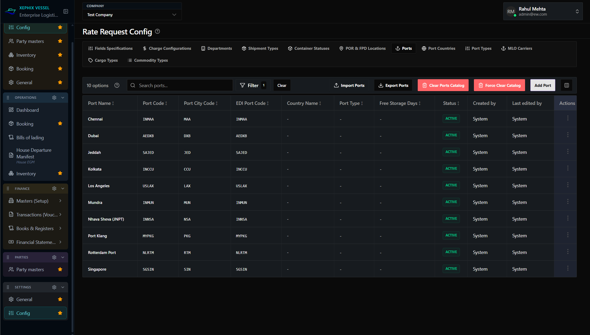590x335 pixels.
Task: Open the Parties section settings gear
Action: coord(54,257)
